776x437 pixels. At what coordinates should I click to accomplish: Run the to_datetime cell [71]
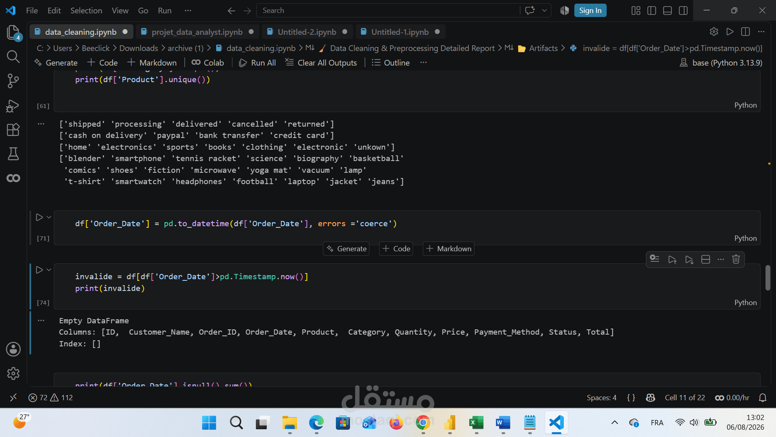(x=39, y=217)
